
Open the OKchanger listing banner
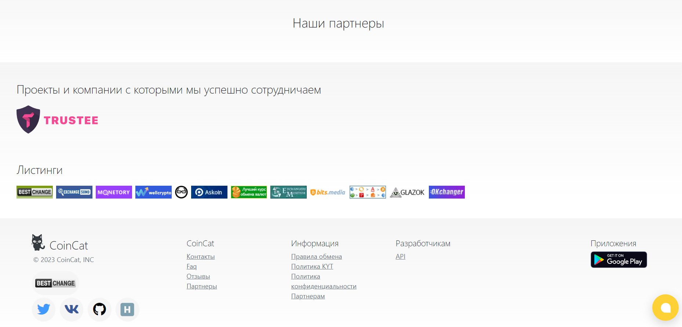(x=447, y=192)
